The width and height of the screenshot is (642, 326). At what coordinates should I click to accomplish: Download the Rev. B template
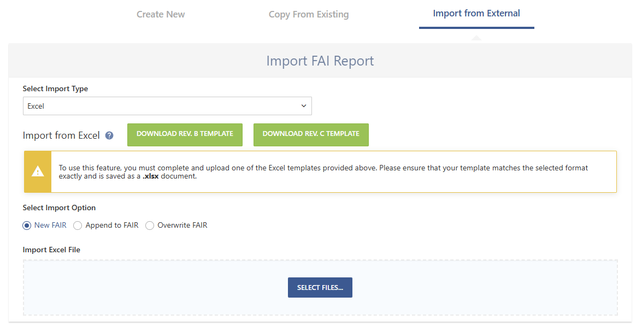tap(185, 134)
